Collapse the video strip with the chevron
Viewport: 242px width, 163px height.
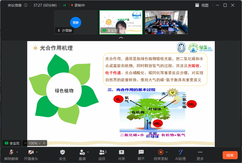pyautogui.click(x=121, y=38)
